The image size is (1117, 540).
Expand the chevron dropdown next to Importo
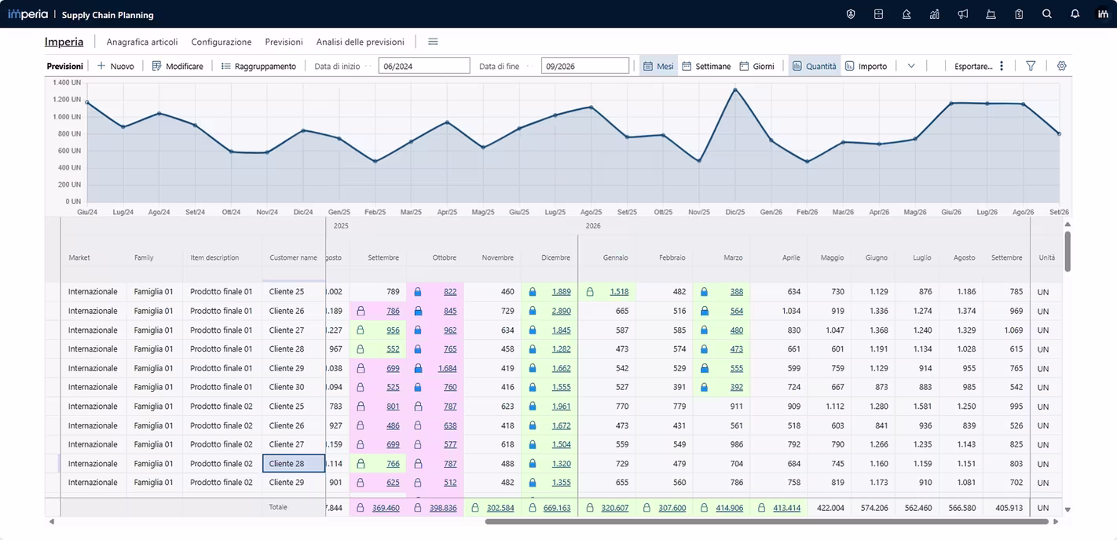point(911,66)
